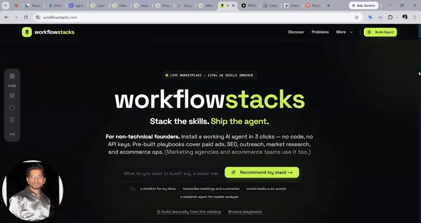Click the rewind icon in recorder panel
The image size is (421, 223).
12,134
